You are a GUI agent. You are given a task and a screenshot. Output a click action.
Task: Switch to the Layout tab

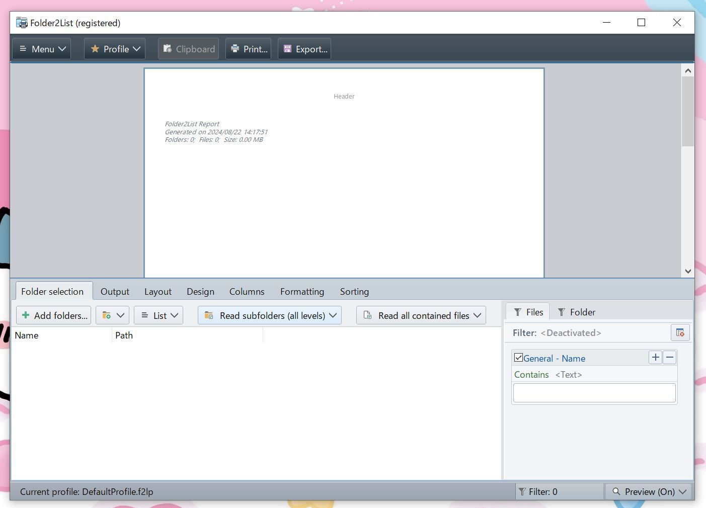point(158,291)
